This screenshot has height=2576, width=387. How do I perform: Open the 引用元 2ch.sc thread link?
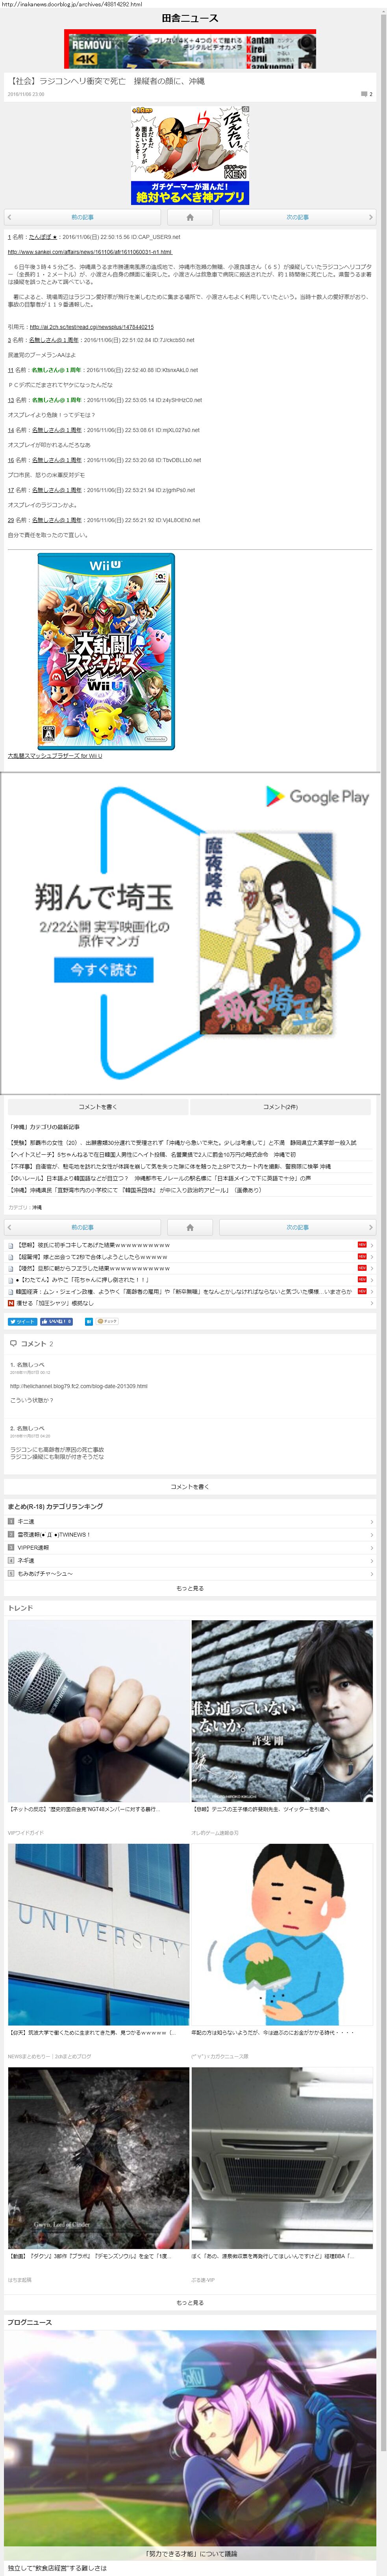point(92,327)
